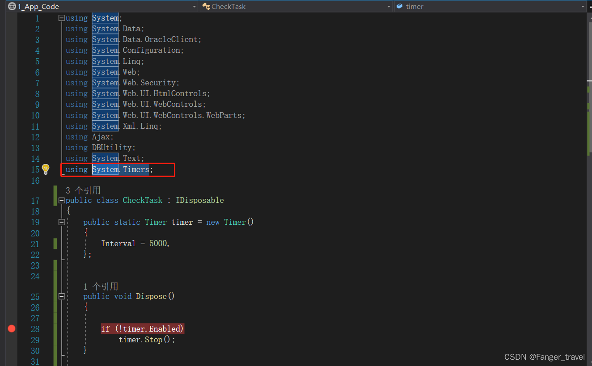Viewport: 592px width, 366px height.
Task: Open the timer dropdown in the navigation bar
Action: [584, 6]
